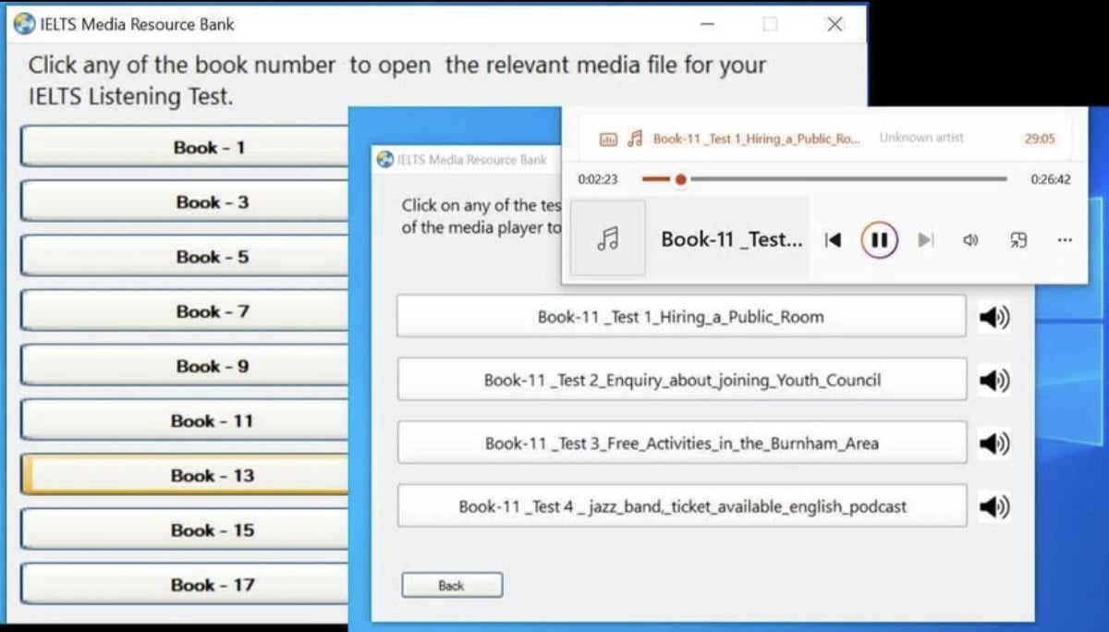Play audio for Test 3 Burnham Area speaker icon
Viewport: 1109px width, 632px height.
(x=993, y=444)
